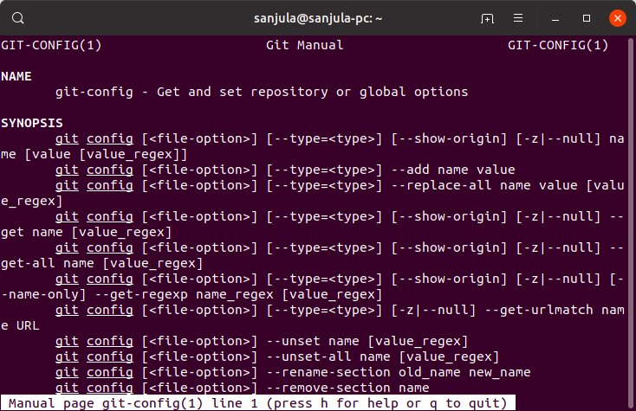636x411 pixels.
Task: Click the terminal vertical scrollbar
Action: point(631,223)
